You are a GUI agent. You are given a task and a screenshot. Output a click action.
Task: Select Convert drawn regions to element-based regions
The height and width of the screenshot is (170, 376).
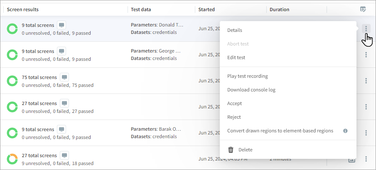tap(280, 131)
